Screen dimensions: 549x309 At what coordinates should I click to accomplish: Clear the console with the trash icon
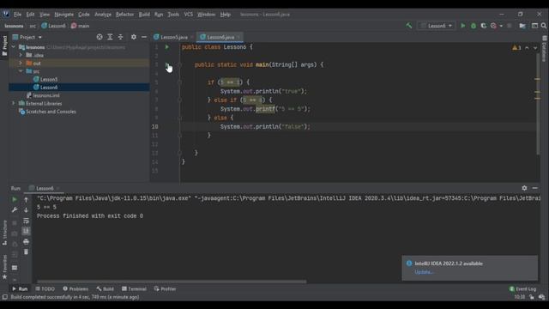(26, 251)
